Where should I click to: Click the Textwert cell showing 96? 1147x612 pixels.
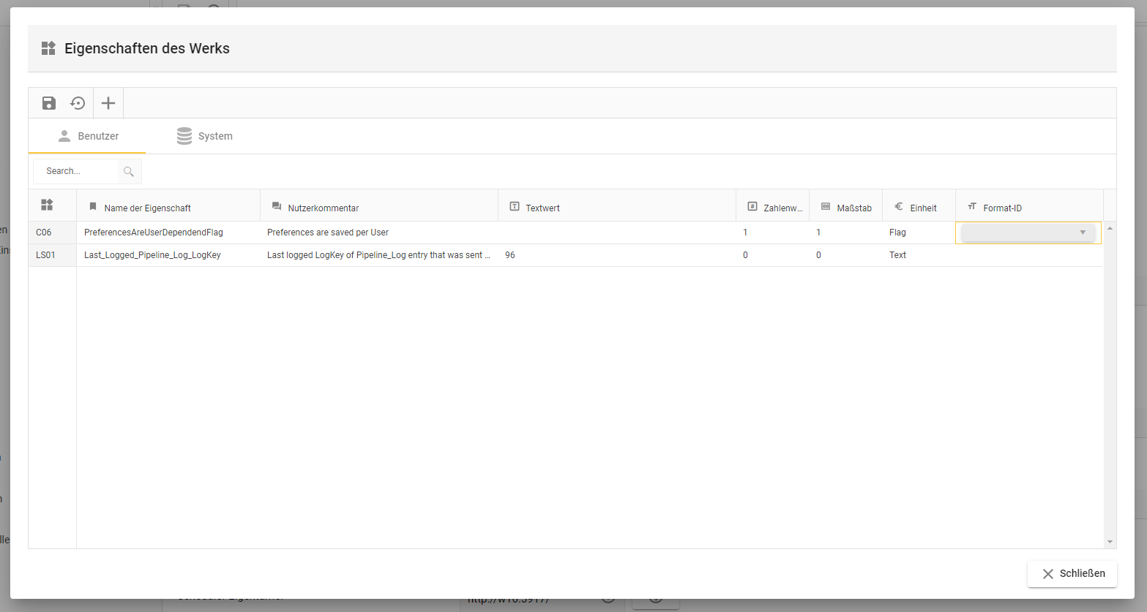coord(510,255)
